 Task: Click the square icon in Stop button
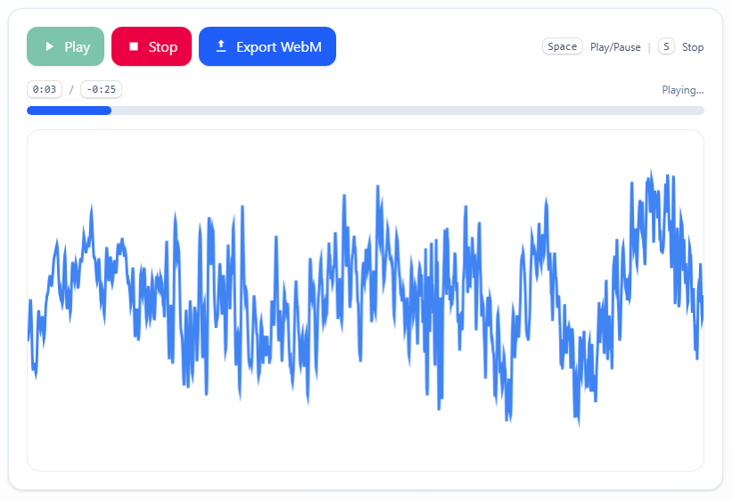[134, 46]
